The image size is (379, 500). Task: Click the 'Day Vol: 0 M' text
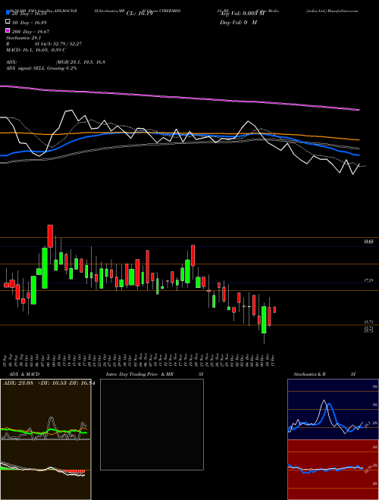click(x=238, y=23)
